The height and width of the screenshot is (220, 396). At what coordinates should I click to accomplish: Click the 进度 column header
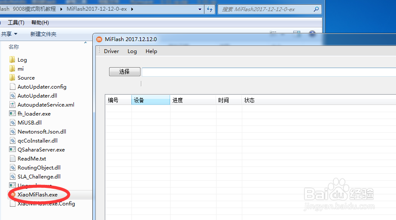(193, 100)
